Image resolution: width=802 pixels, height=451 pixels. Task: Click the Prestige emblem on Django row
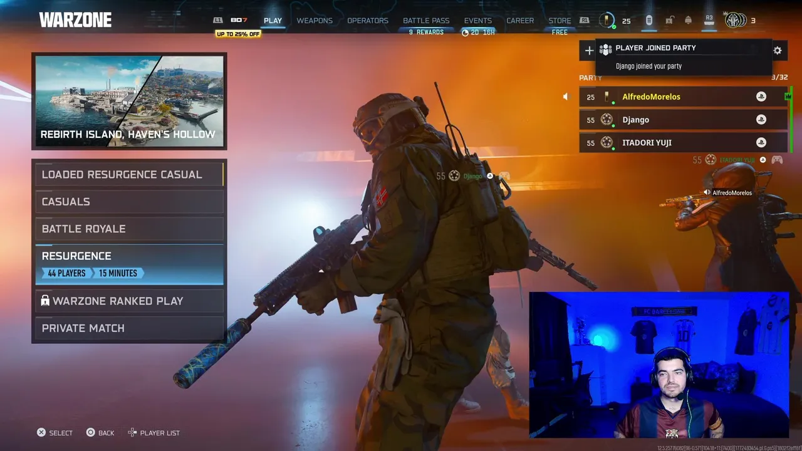point(607,119)
